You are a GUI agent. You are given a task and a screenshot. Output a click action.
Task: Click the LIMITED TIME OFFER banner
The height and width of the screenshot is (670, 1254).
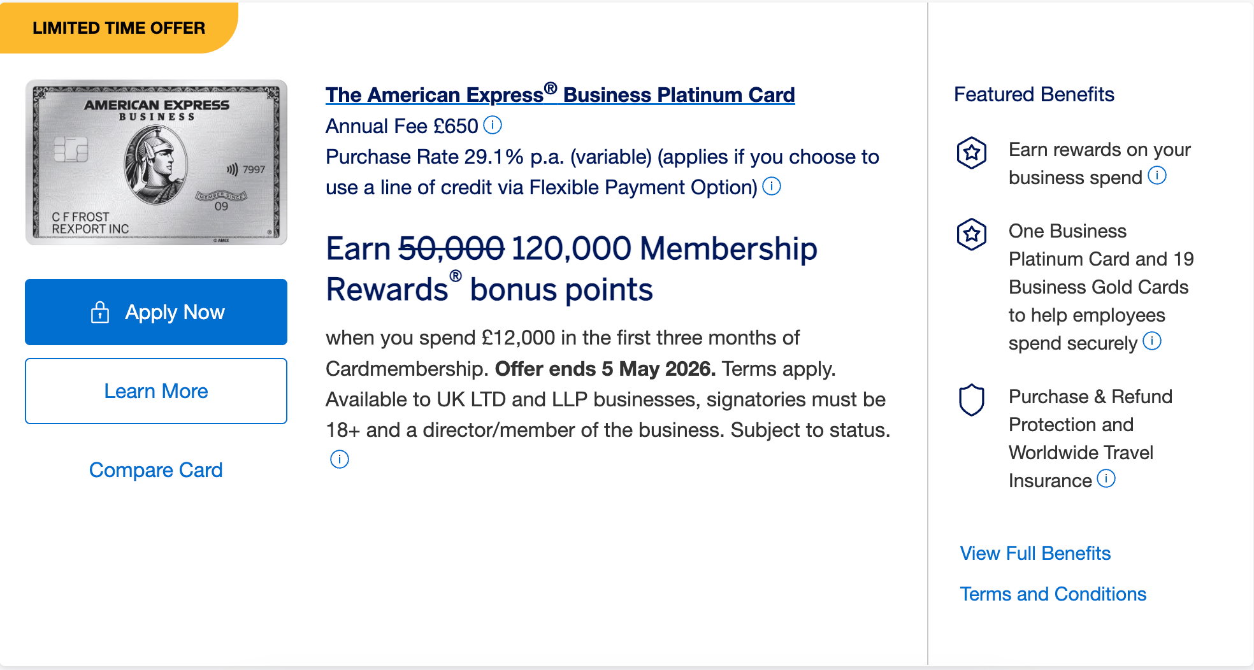(x=119, y=27)
